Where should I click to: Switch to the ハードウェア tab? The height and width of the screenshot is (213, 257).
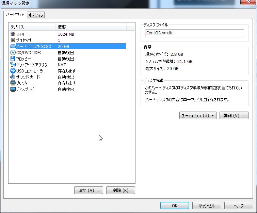15,15
